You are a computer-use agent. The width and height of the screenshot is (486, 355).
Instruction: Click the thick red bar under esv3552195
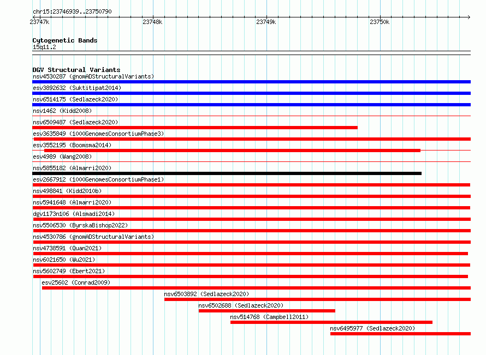click(x=233, y=151)
